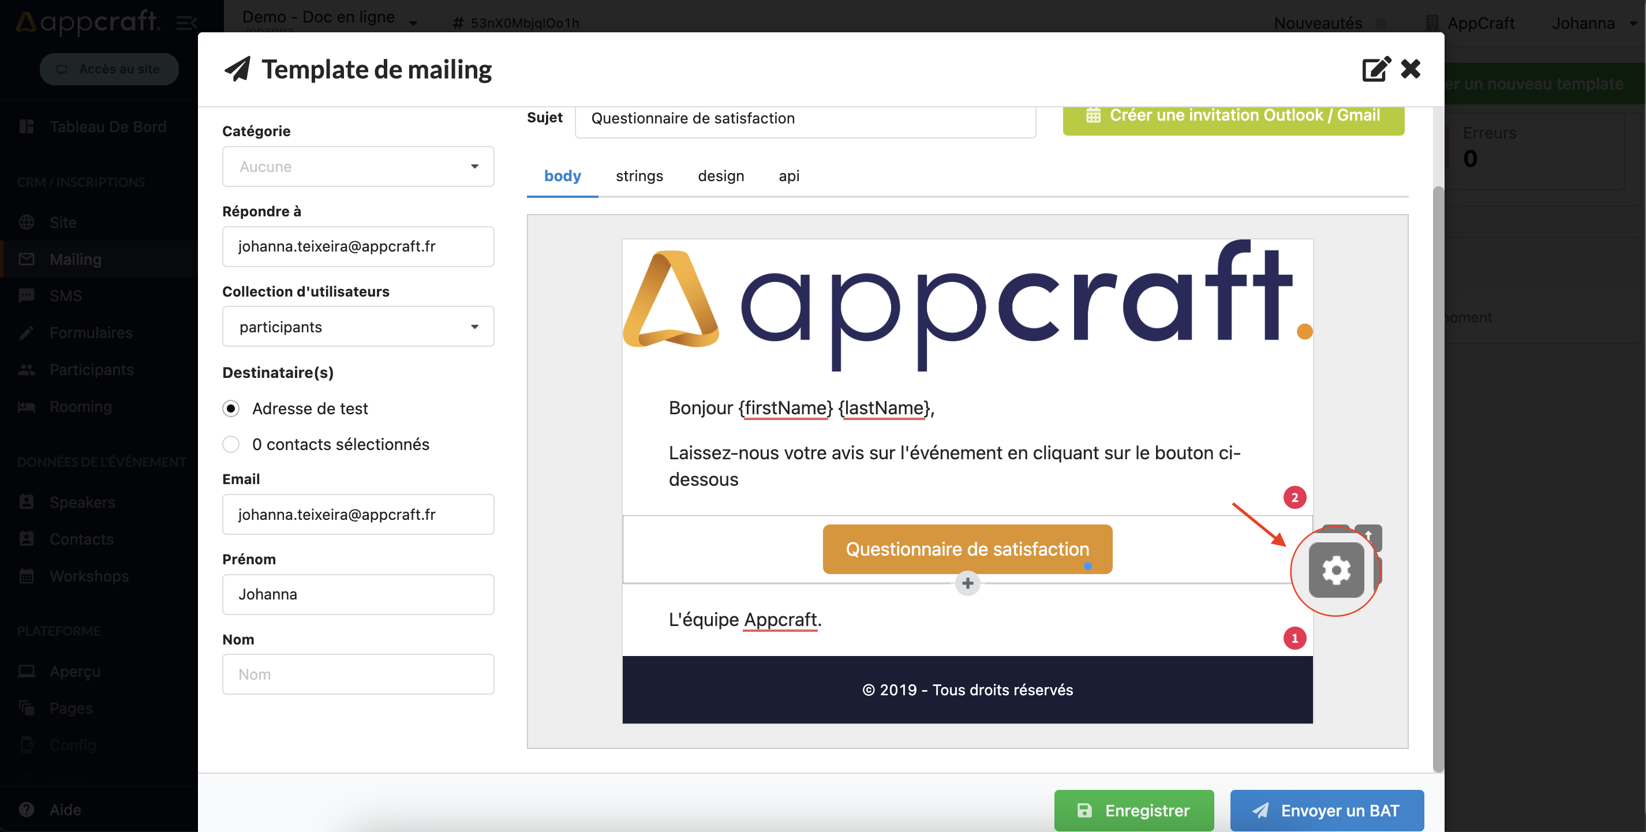Select the 0 contacts sélectionnés radio
This screenshot has height=832, width=1646.
tap(231, 444)
